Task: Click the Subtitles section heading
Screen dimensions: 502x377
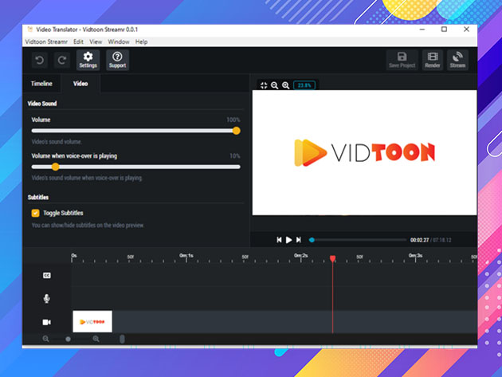Action: pos(38,198)
